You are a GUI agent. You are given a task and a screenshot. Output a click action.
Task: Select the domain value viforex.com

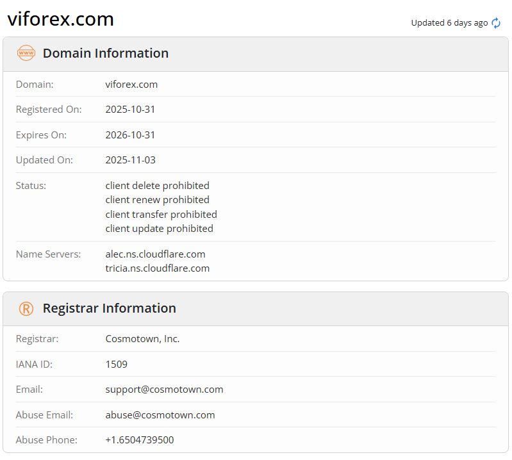[131, 85]
